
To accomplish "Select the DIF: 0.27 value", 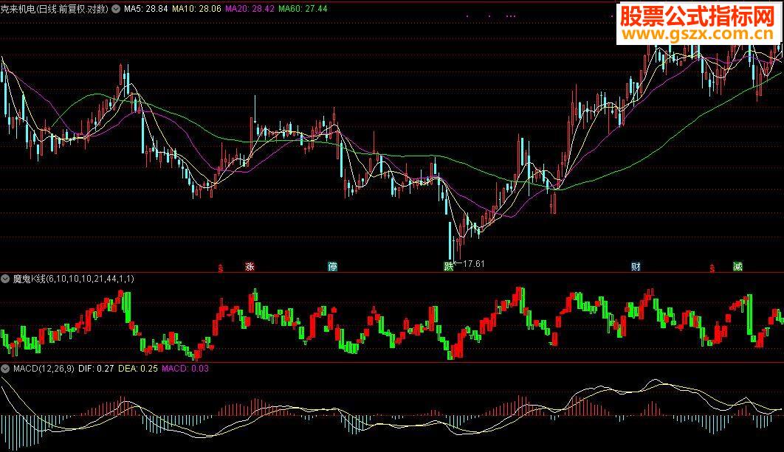I will (x=96, y=369).
